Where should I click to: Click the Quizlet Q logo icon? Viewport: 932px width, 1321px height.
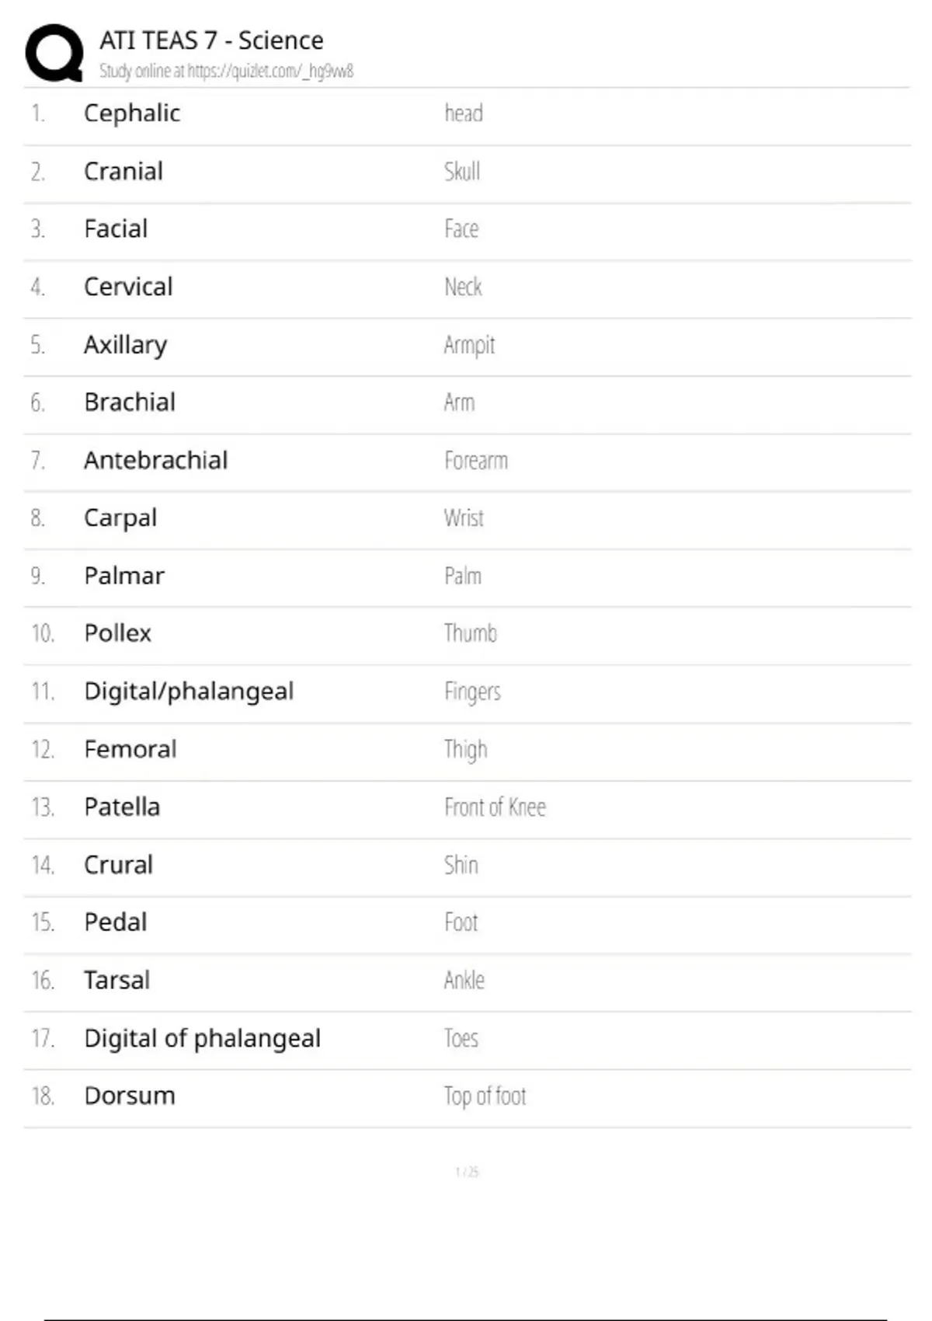tap(54, 53)
